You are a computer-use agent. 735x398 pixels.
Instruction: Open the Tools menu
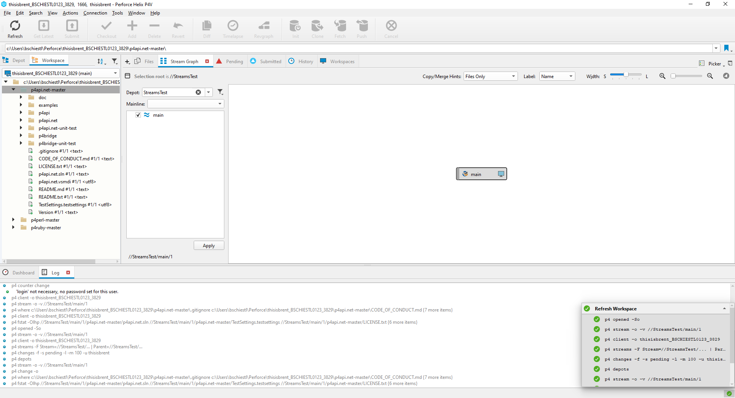coord(118,13)
